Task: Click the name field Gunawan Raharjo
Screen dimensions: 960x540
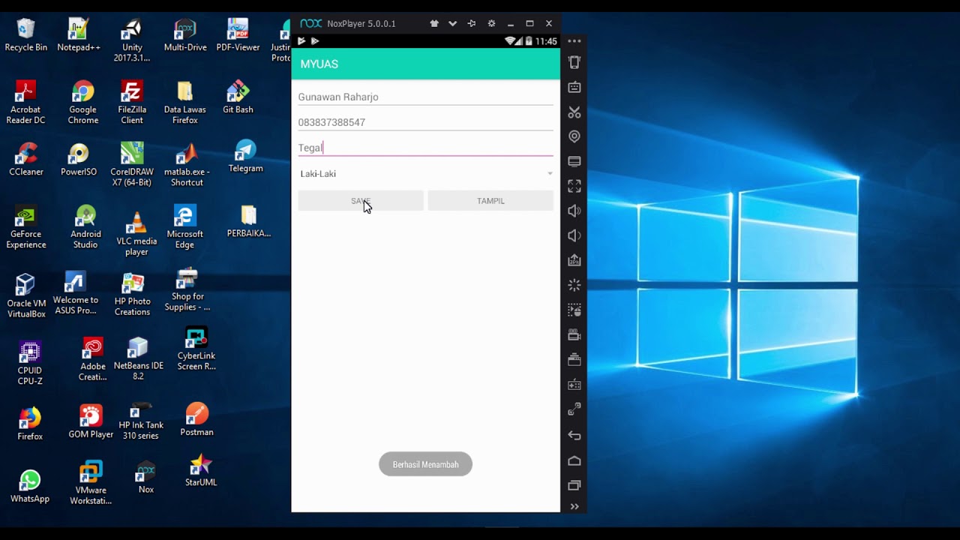Action: 426,97
